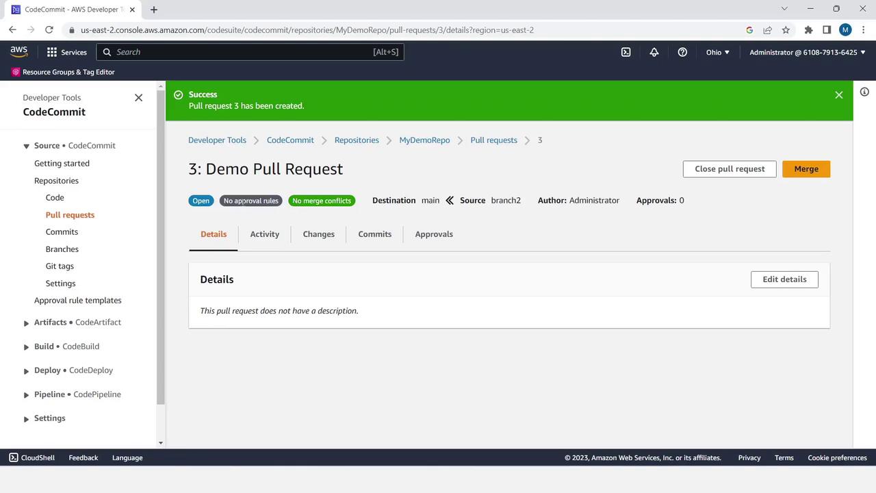Toggle the browser side panel icon
Image resolution: width=876 pixels, height=493 pixels.
pyautogui.click(x=827, y=30)
